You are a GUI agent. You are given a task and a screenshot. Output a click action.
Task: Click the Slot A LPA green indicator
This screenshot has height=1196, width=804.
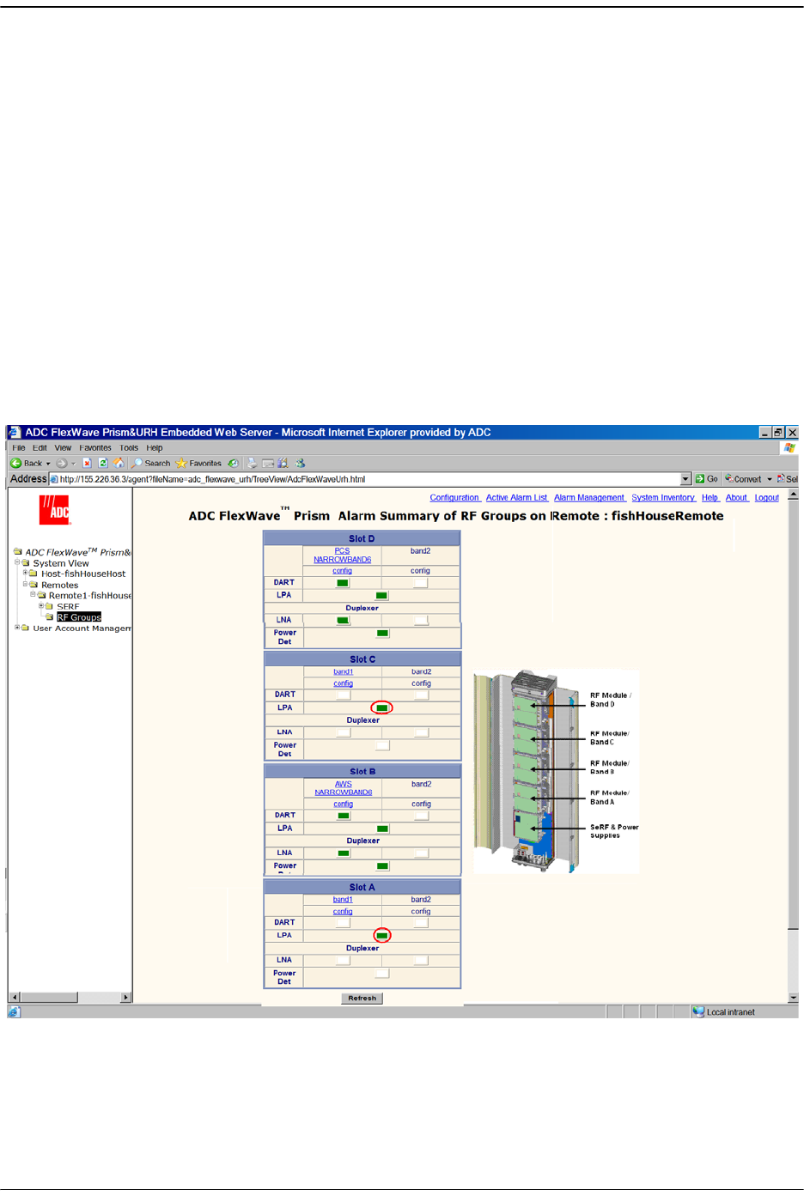coord(382,935)
